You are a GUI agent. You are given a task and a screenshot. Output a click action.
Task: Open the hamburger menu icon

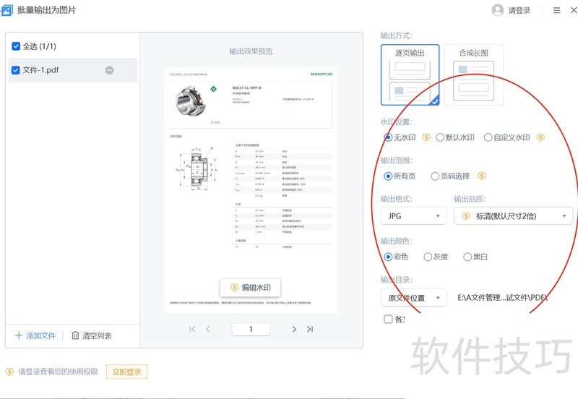pos(556,10)
